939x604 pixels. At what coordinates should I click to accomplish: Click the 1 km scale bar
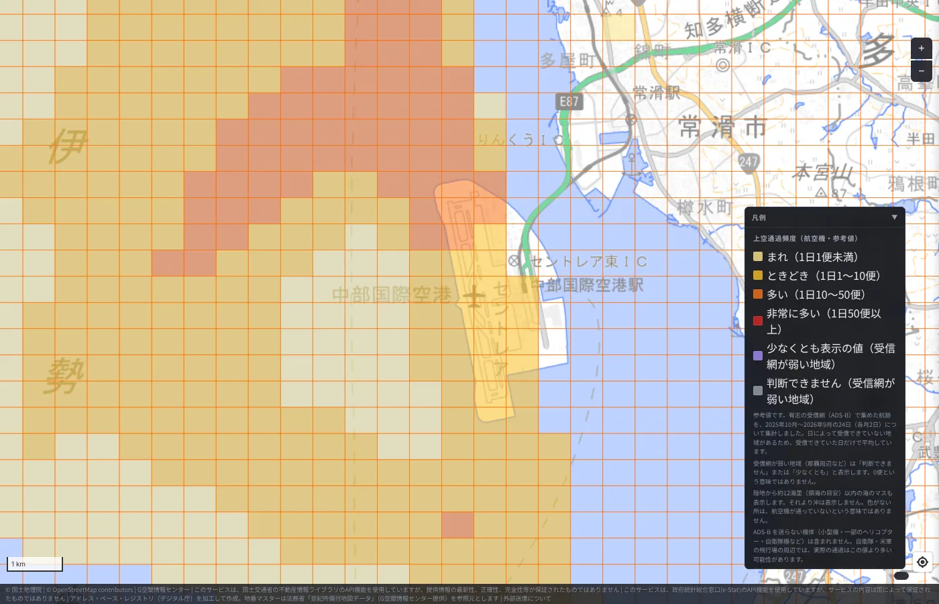35,564
